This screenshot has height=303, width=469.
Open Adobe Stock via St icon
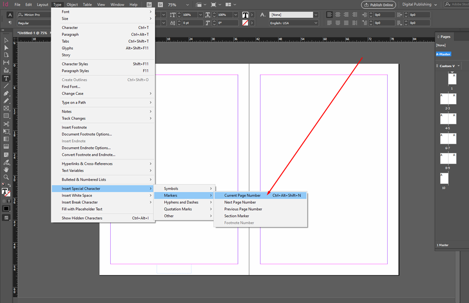(159, 4)
